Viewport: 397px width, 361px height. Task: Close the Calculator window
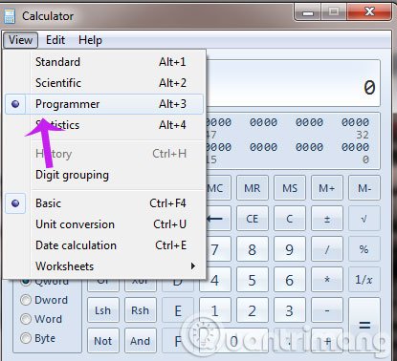click(369, 12)
